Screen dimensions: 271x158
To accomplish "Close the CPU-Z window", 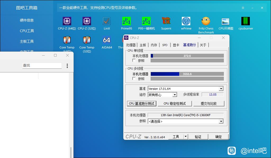I will point(223,38).
